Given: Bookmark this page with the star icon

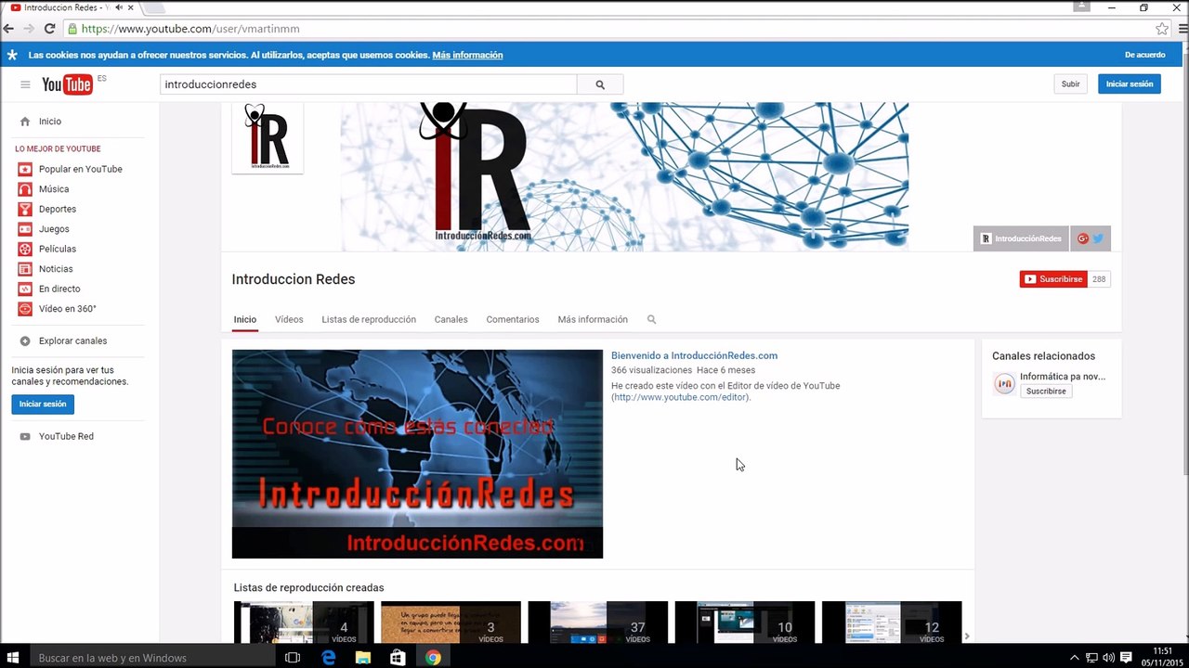Looking at the screenshot, I should [x=1162, y=29].
